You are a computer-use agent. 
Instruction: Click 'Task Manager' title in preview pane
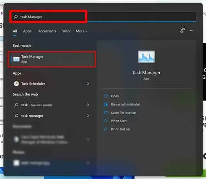146,73
